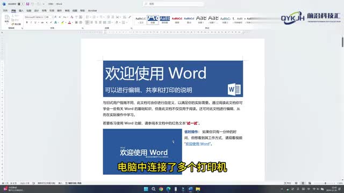Image resolution: width=344 pixels, height=193 pixels.
Task: Click the Numbering list icon
Action: tap(95, 17)
